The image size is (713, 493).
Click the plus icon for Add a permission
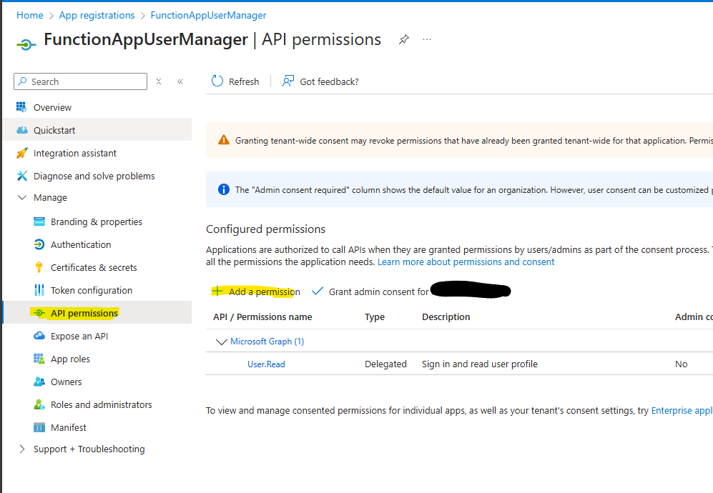pyautogui.click(x=217, y=292)
